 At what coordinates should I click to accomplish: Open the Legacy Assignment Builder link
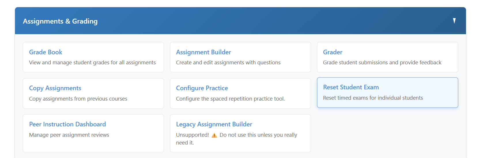(214, 124)
